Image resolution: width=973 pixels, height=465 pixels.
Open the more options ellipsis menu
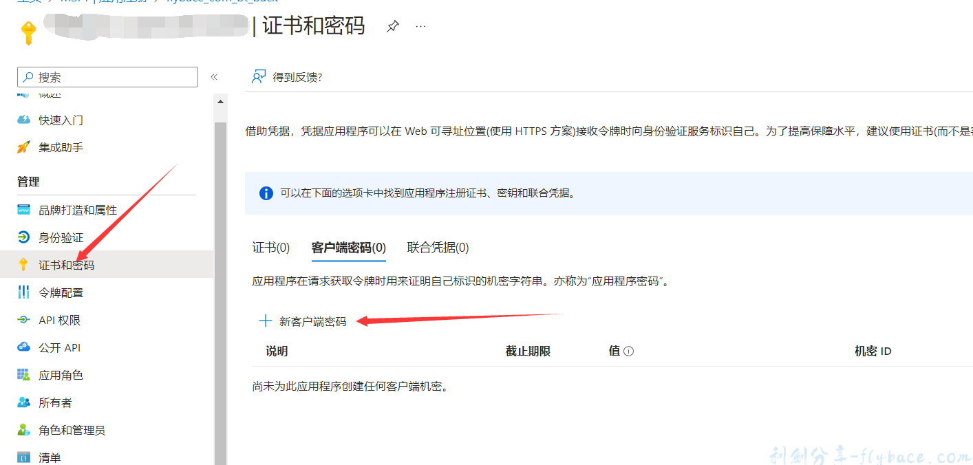(x=420, y=27)
